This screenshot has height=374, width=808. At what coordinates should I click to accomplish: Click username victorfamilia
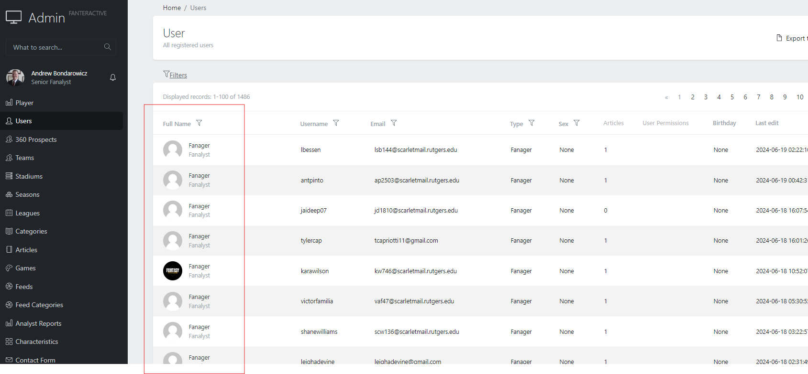(x=317, y=301)
